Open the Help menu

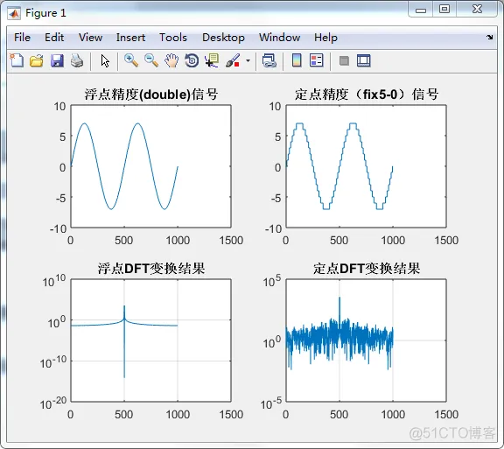[x=325, y=38]
